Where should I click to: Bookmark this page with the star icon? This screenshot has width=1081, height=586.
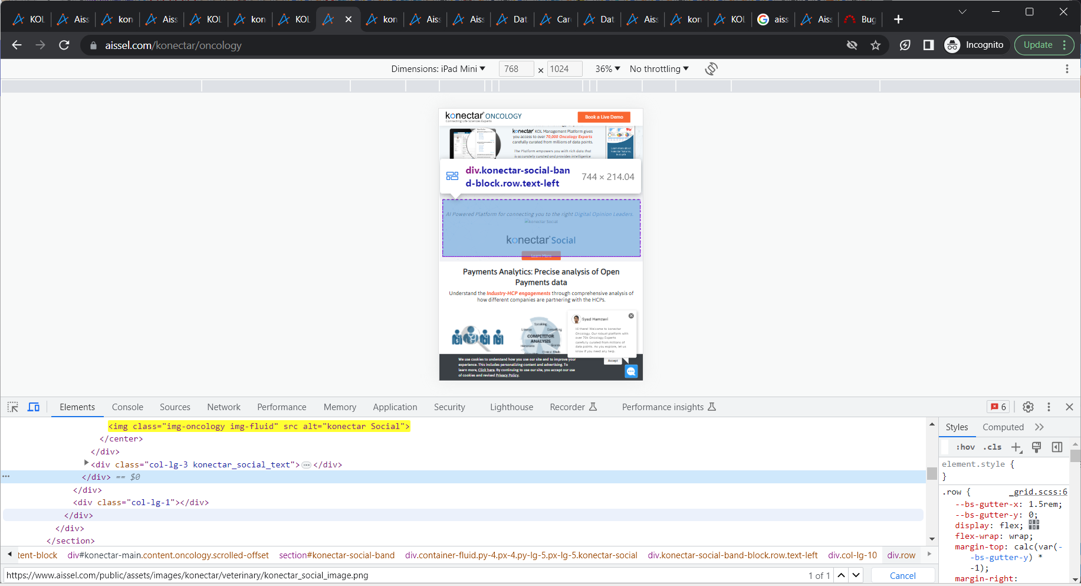pos(876,45)
